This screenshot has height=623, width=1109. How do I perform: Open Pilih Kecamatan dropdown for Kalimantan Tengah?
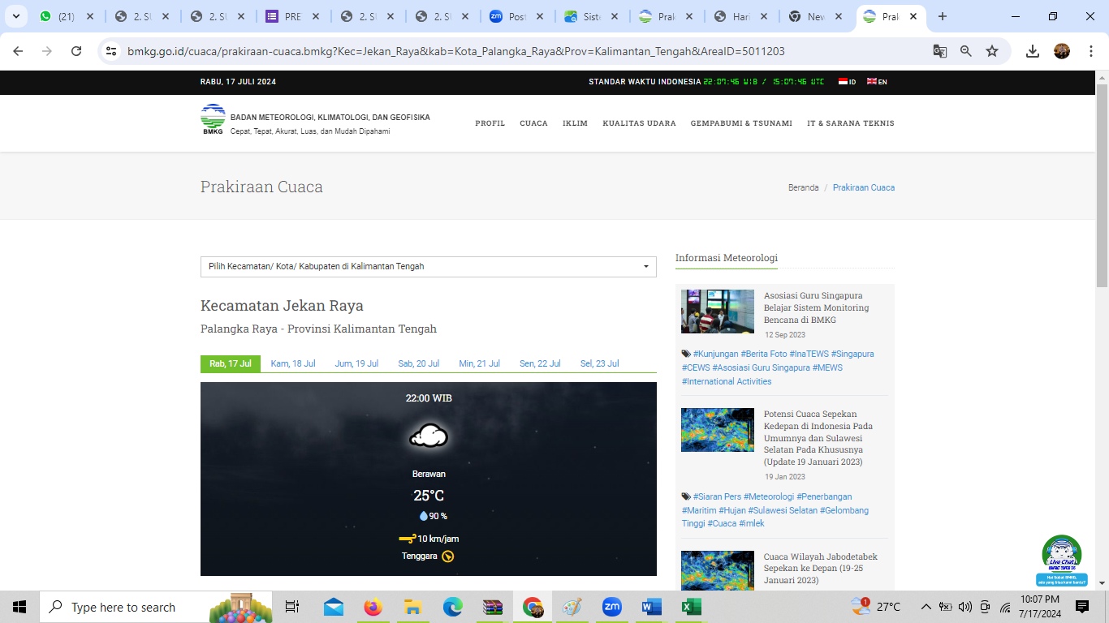click(429, 266)
